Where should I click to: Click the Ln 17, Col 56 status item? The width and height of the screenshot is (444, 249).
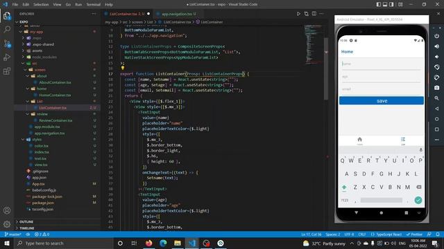(311, 234)
